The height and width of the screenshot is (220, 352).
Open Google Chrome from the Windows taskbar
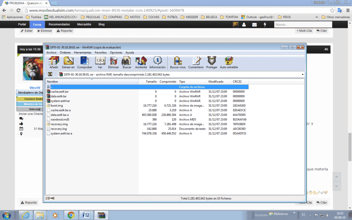[x=71, y=215]
